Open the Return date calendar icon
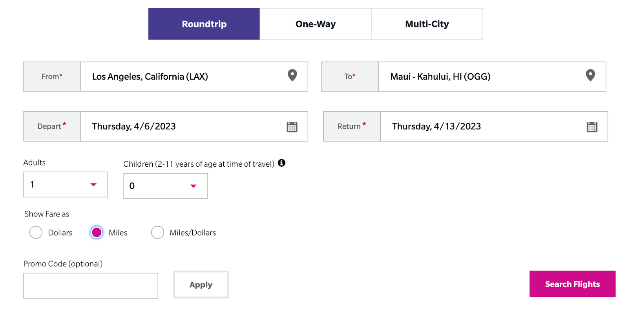Screen dimensions: 628x322 pyautogui.click(x=592, y=127)
